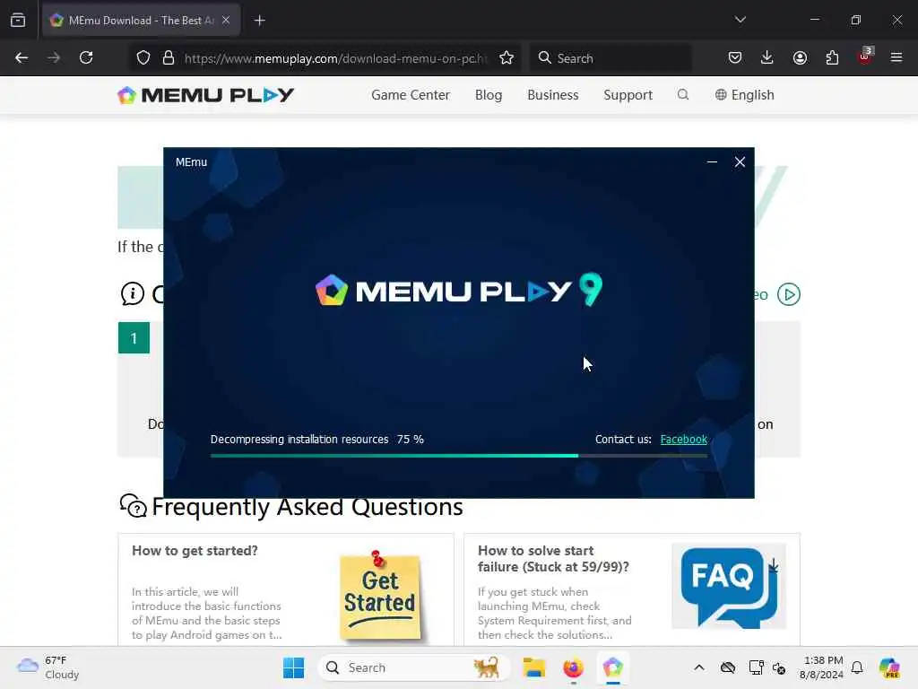Viewport: 918px width, 689px height.
Task: Switch to MEmu installer taskbar icon
Action: pos(612,667)
